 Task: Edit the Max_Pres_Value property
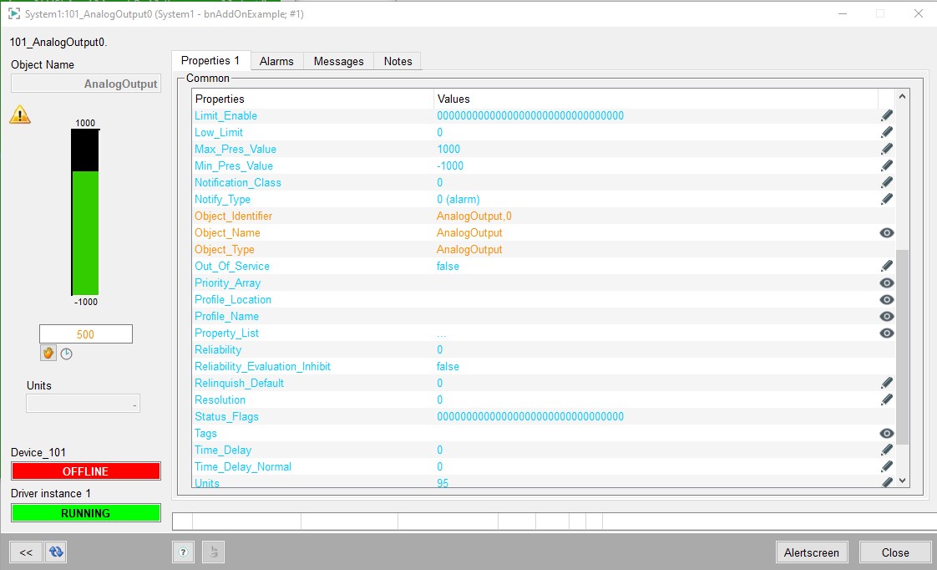click(x=887, y=150)
